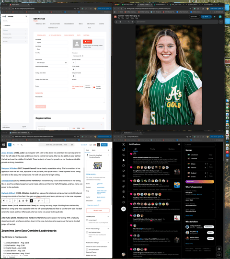This screenshot has height=259, width=230.
Task: Open the X home feed icon
Action: [124, 150]
